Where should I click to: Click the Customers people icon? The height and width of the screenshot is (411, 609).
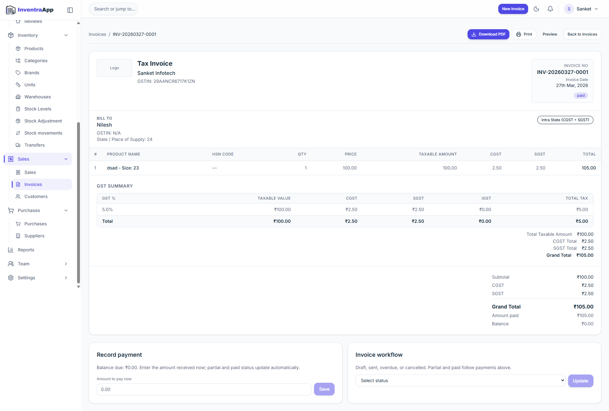(x=18, y=196)
